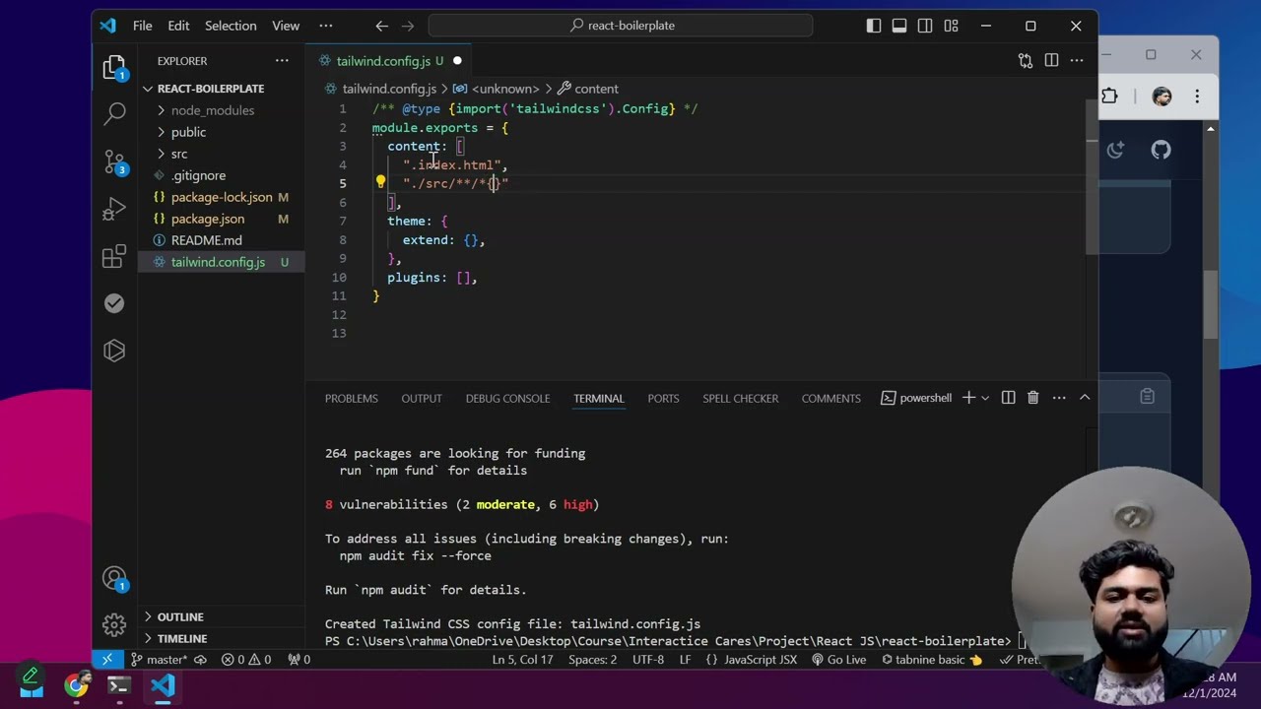Open README.md in the explorer

click(206, 240)
